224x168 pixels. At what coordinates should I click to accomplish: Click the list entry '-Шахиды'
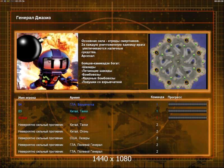[x=88, y=67]
